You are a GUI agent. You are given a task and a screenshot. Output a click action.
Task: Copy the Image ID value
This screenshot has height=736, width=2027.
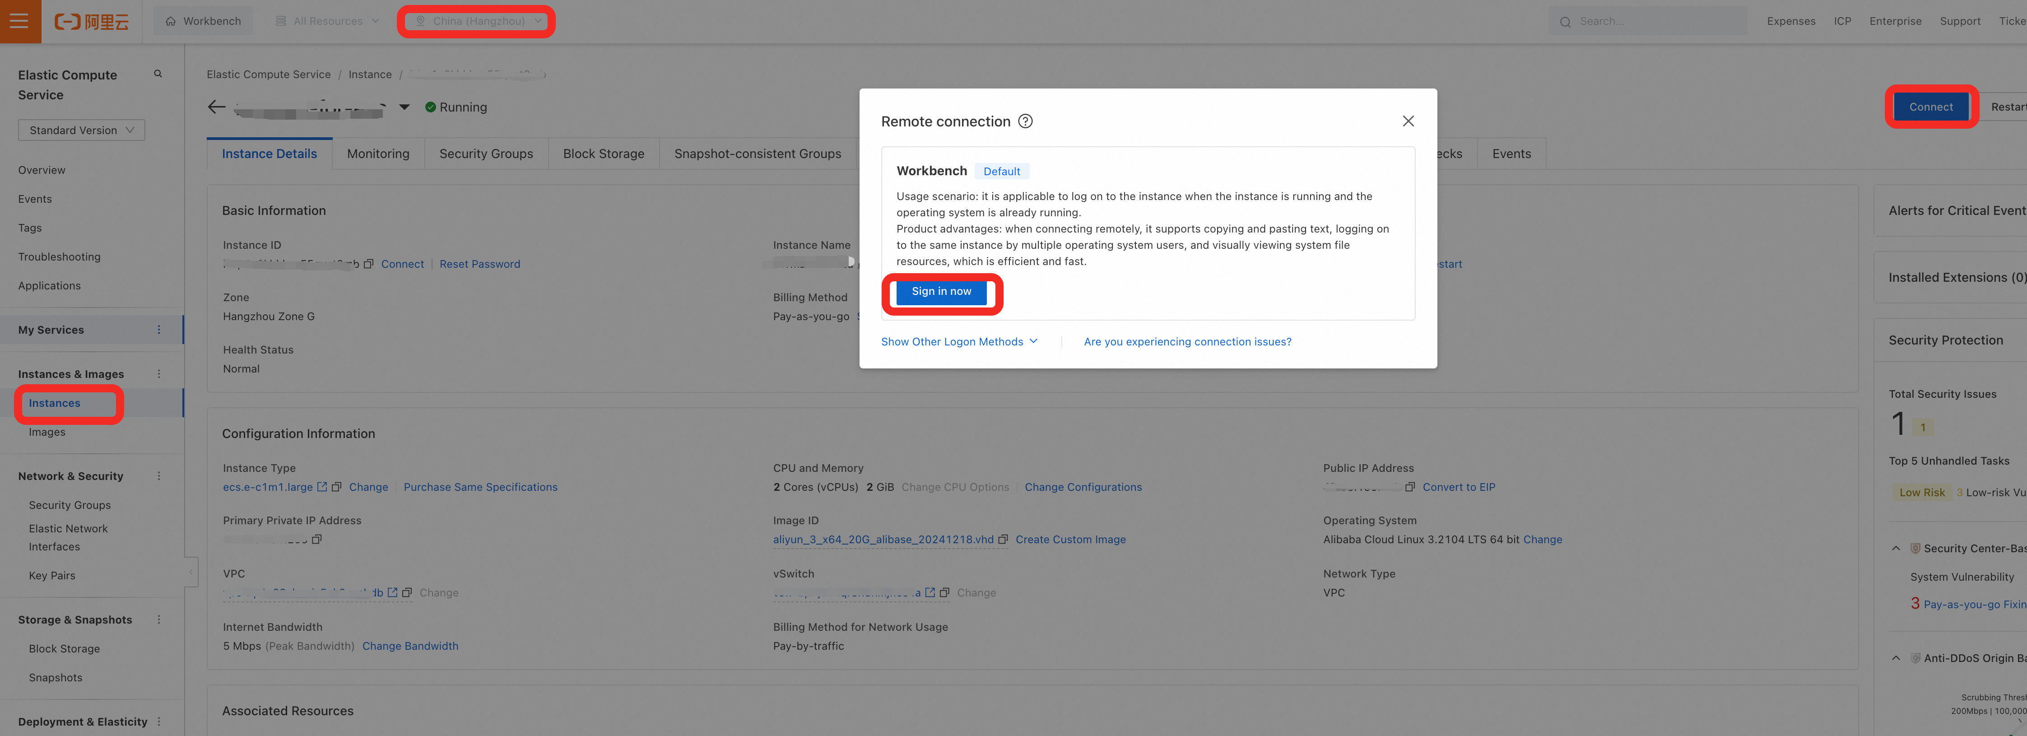click(x=1003, y=540)
